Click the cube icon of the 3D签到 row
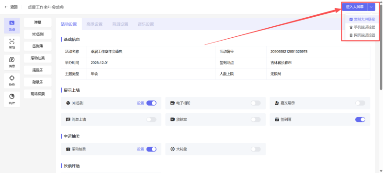The height and width of the screenshot is (173, 383). (68, 103)
